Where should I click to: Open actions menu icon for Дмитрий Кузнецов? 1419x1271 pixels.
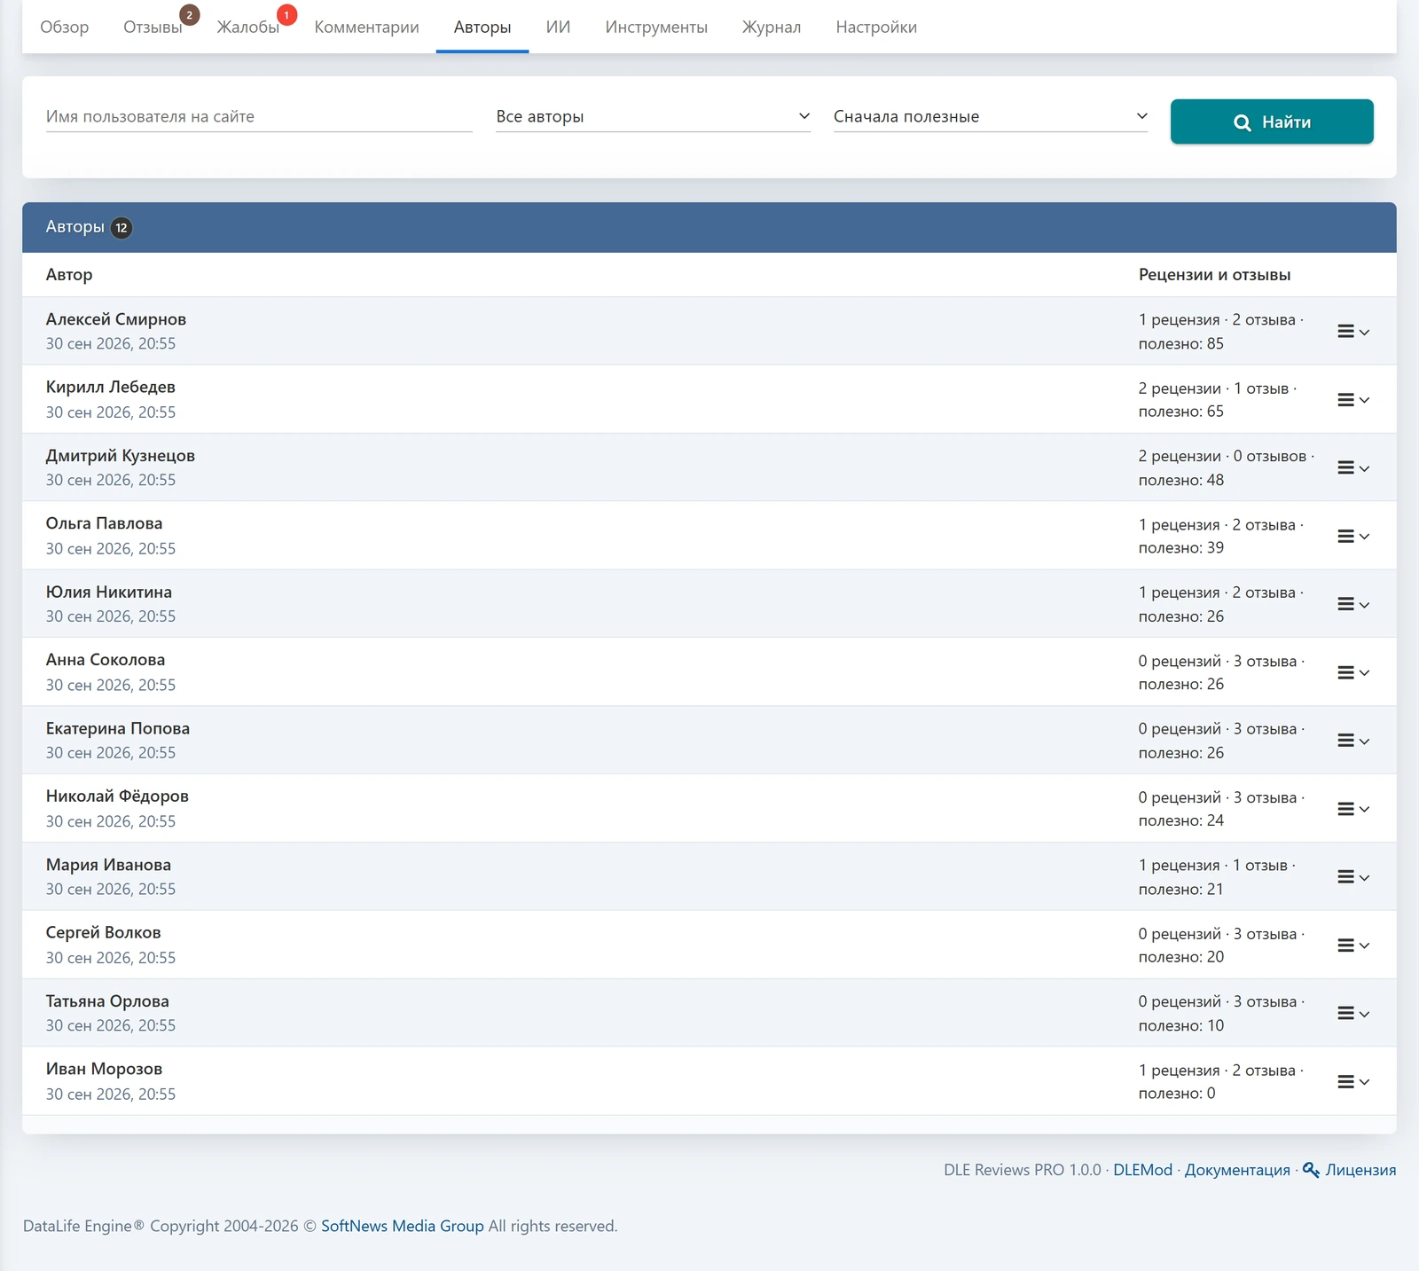pos(1353,468)
